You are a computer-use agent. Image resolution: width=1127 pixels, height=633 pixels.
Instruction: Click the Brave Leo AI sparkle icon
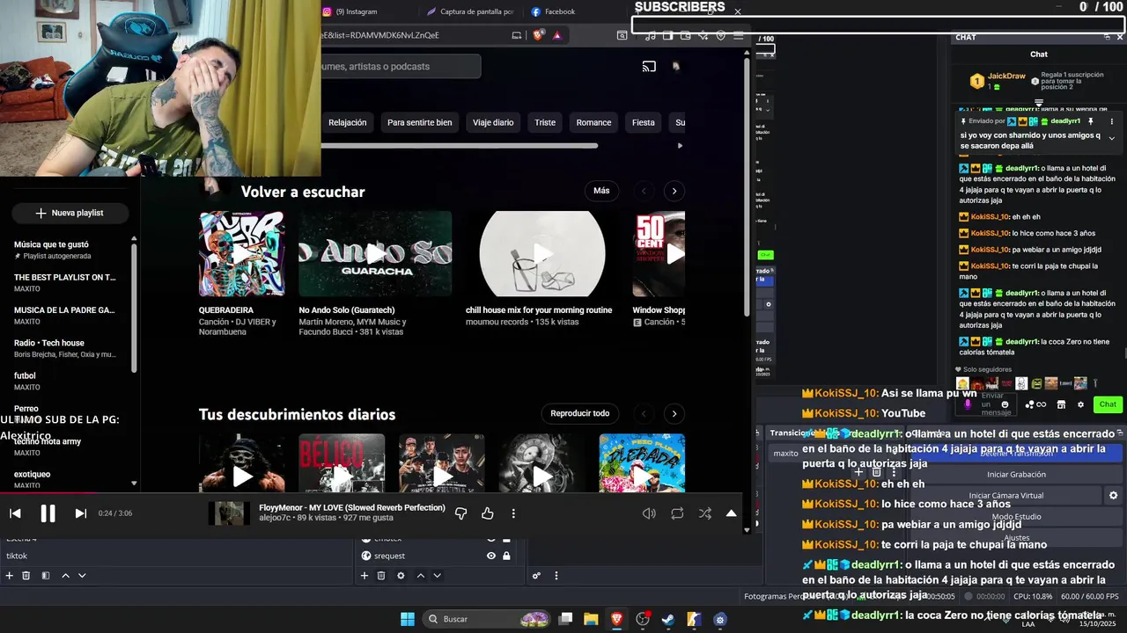point(703,35)
